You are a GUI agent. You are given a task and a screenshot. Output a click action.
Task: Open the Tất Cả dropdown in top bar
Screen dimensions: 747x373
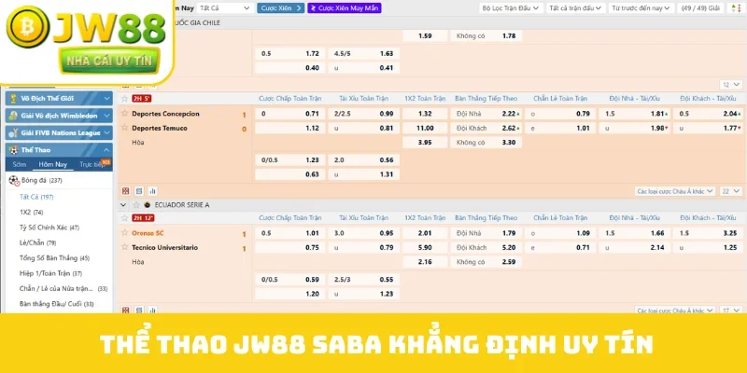pos(225,8)
